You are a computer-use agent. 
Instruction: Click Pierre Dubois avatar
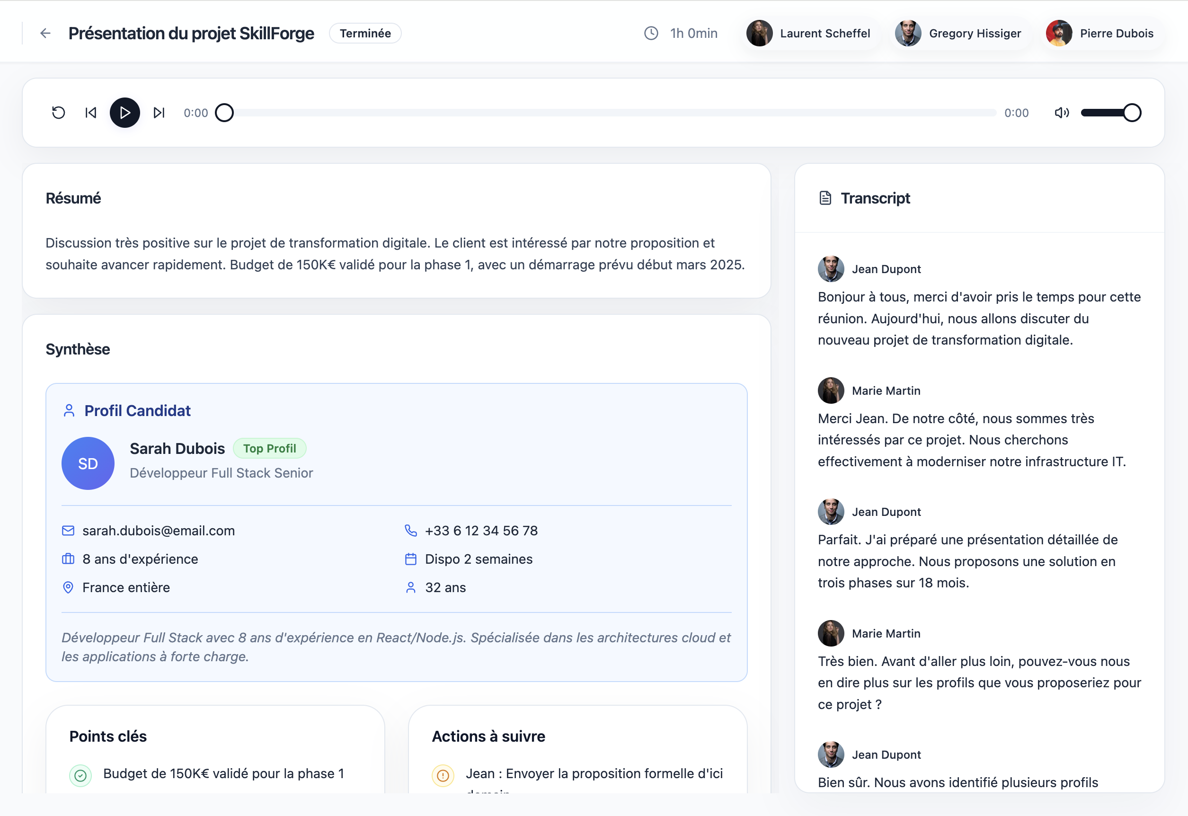[x=1059, y=33]
